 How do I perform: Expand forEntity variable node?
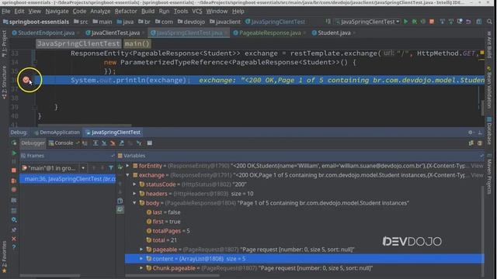tap(127, 165)
